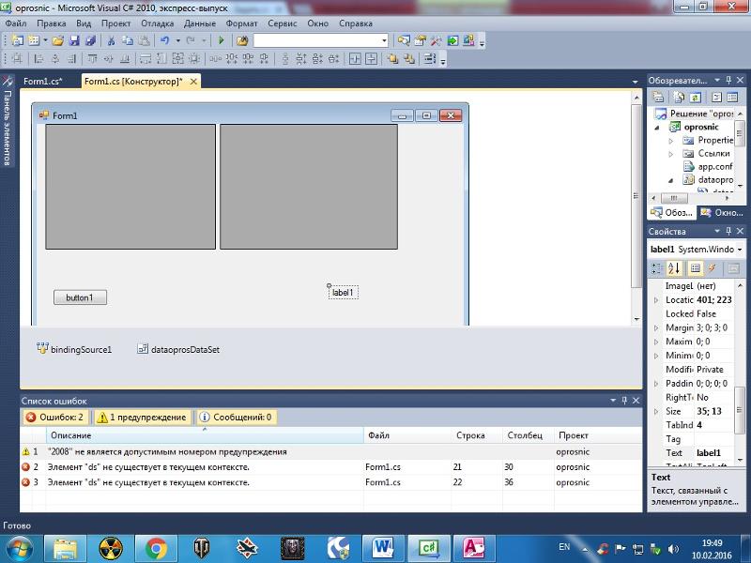Screen dimensions: 751x563
Task: Toggle the 1 предупреждение warnings filter
Action: (x=142, y=418)
